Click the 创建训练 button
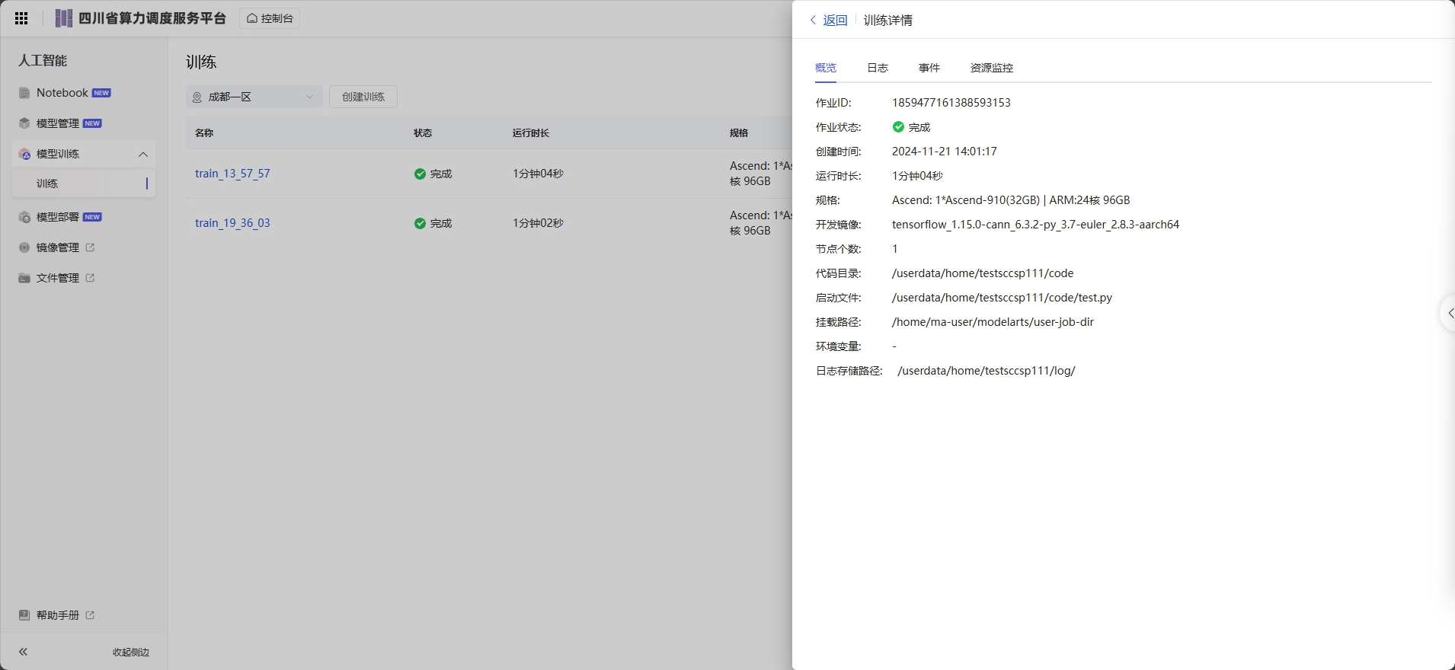 coord(363,97)
